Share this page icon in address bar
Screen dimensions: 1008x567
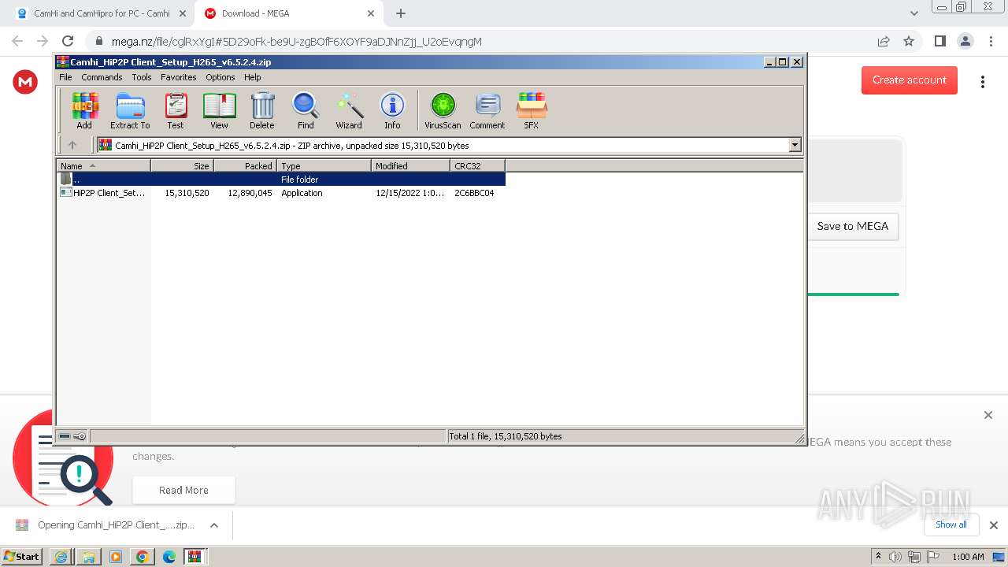coord(884,41)
